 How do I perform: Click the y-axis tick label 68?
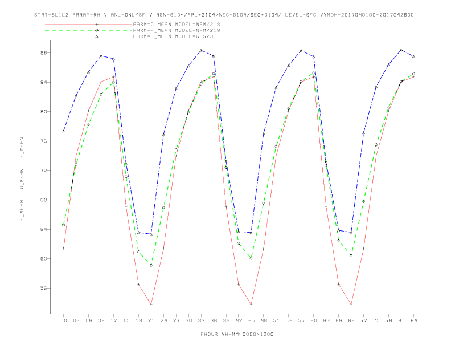coord(43,200)
